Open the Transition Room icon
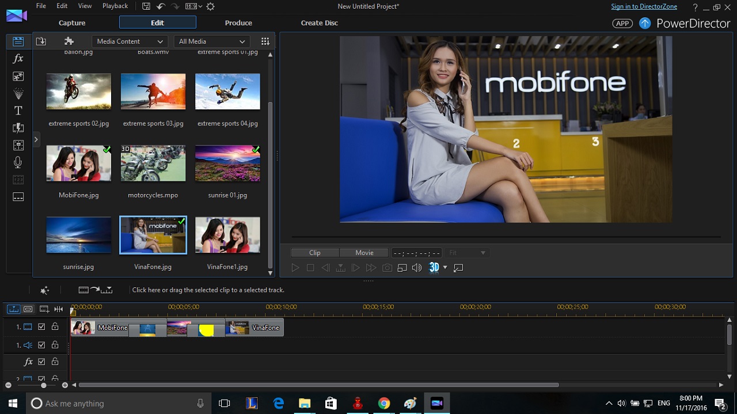Viewport: 737px width, 414px height. tap(18, 128)
